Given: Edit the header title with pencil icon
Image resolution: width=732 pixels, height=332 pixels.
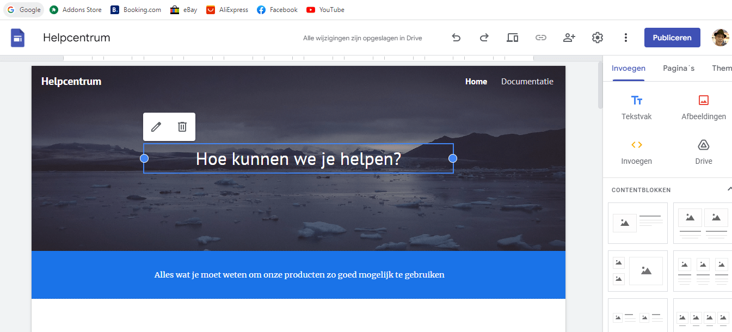Looking at the screenshot, I should (x=156, y=127).
